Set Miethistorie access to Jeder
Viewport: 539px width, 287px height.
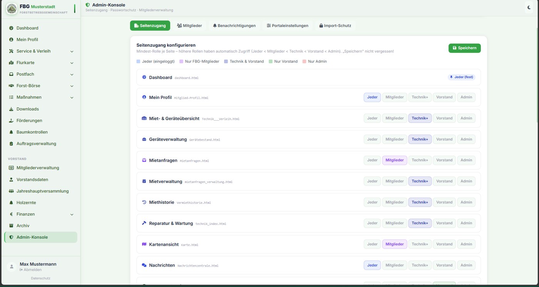372,202
